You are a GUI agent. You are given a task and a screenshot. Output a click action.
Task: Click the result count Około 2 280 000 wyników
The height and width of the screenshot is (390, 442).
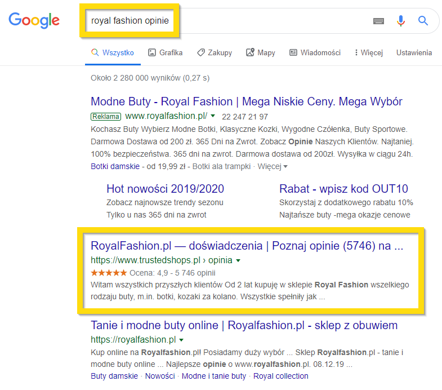click(150, 78)
